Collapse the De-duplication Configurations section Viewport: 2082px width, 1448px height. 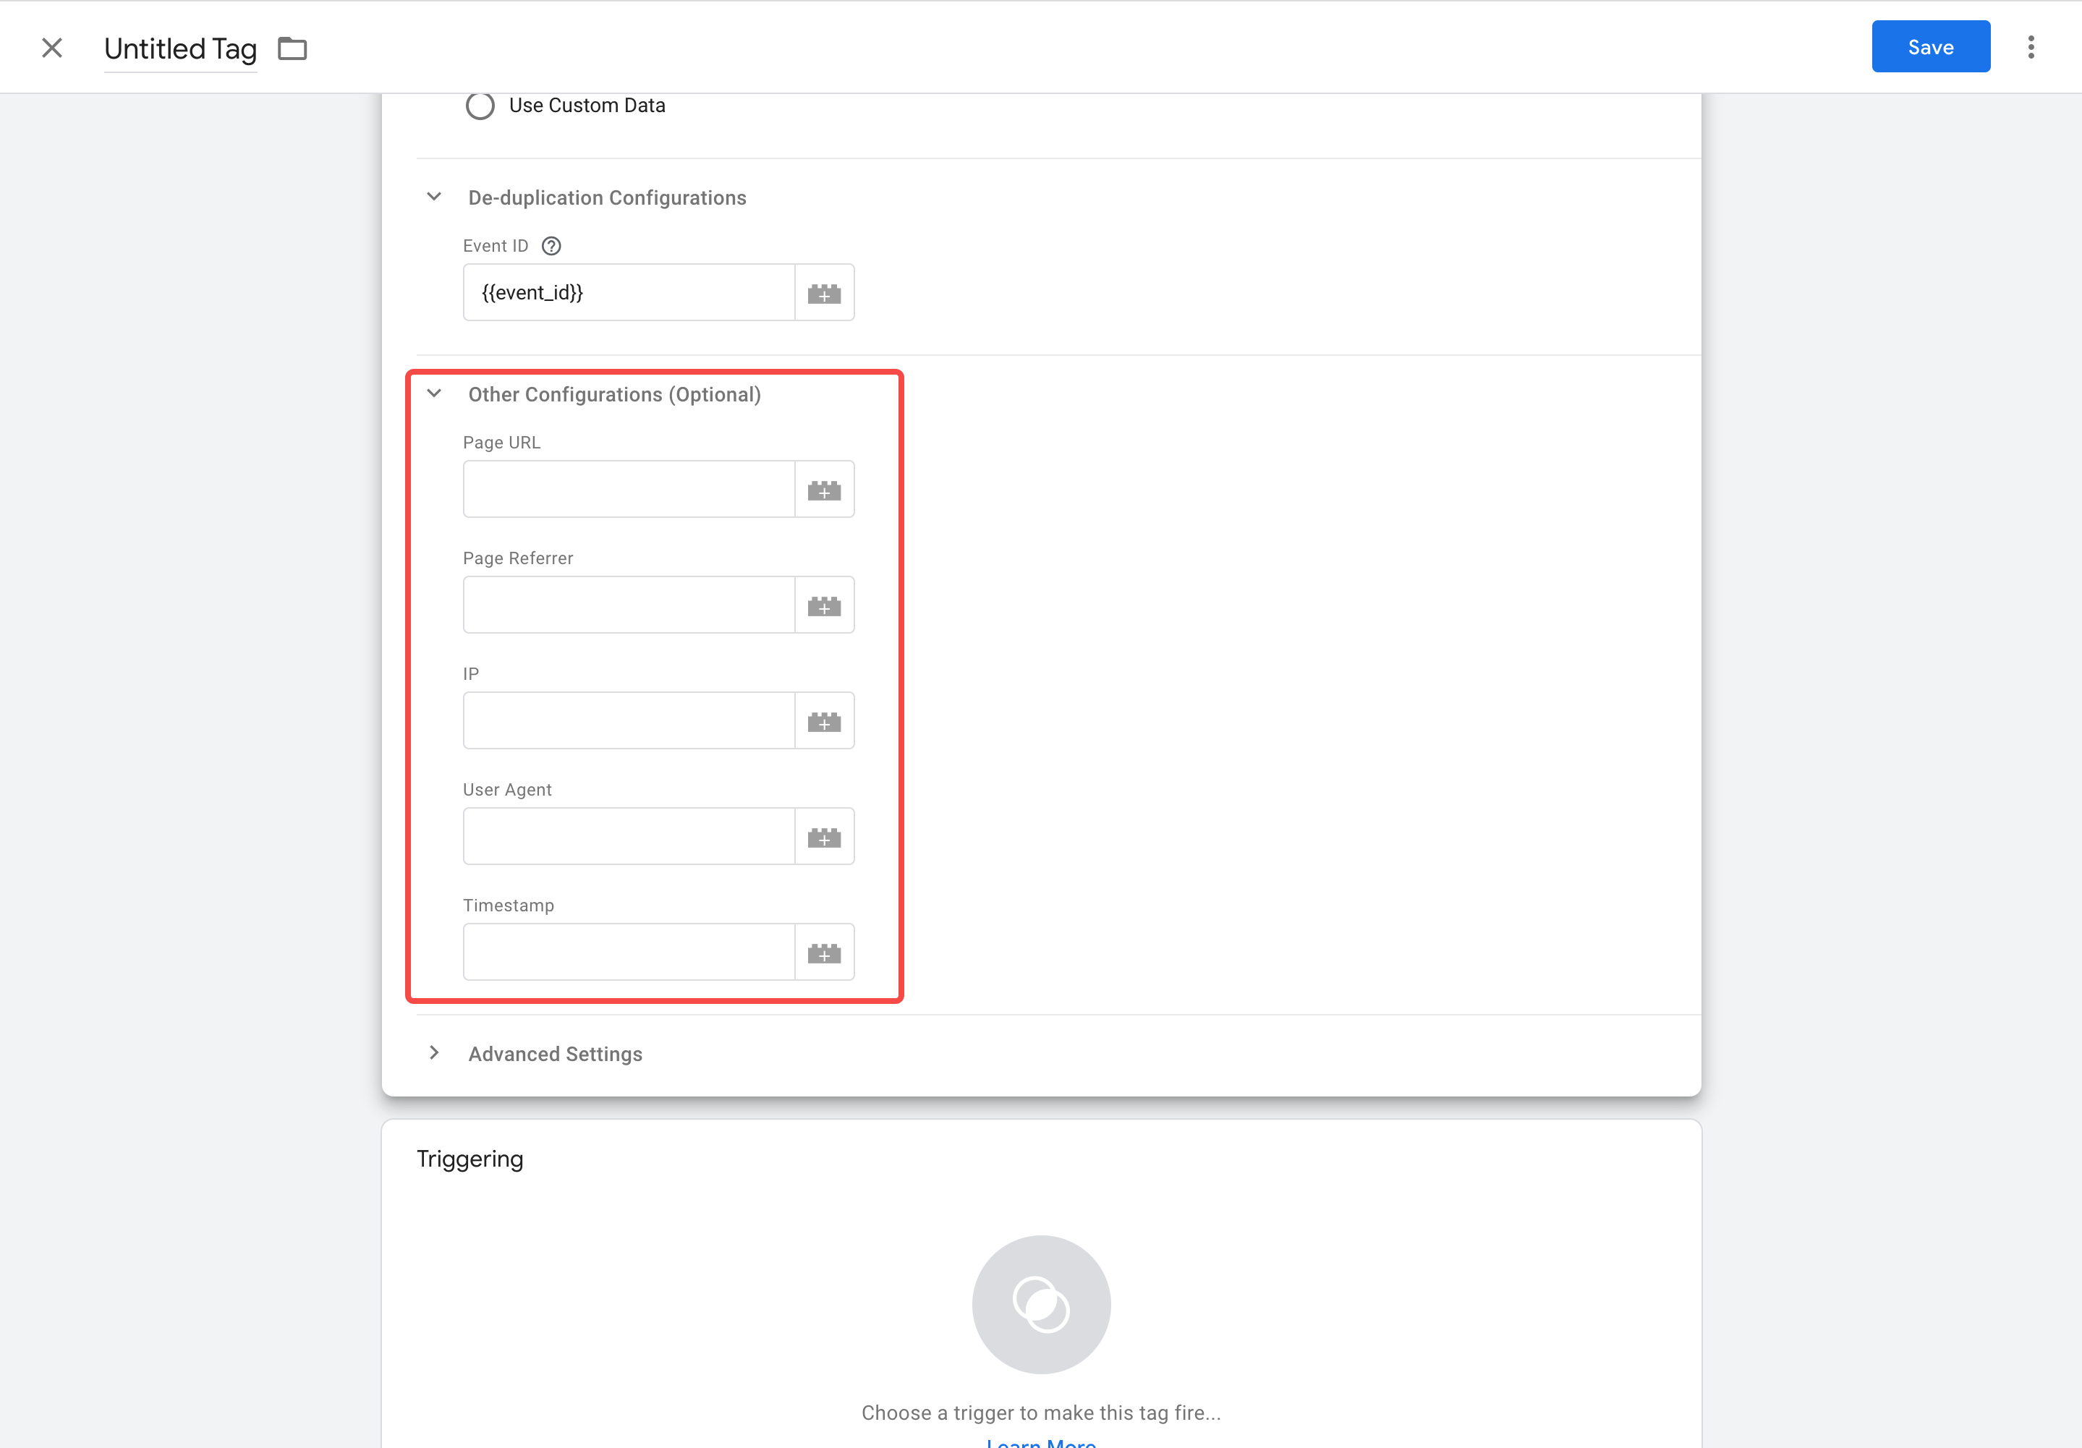click(x=433, y=197)
